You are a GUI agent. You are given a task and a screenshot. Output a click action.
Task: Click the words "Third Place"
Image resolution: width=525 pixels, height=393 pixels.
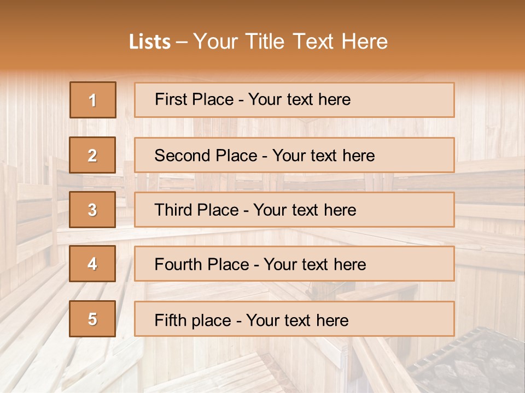tap(196, 210)
